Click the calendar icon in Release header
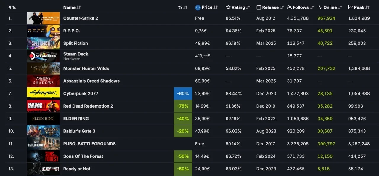Viewport: 379px width, 176px height. [258, 7]
